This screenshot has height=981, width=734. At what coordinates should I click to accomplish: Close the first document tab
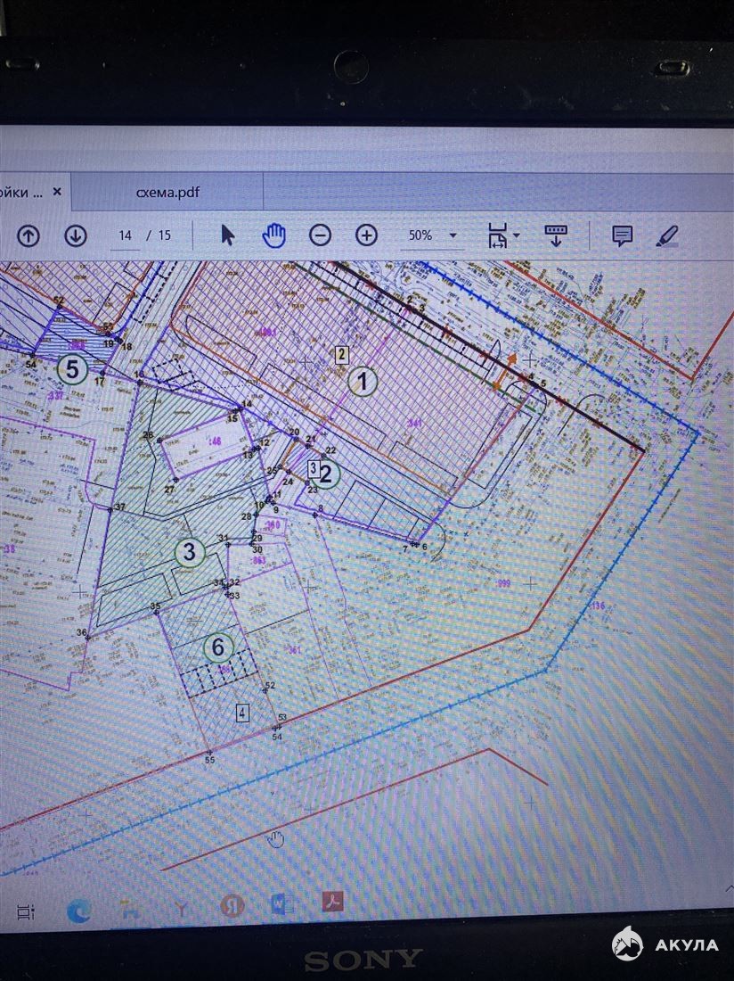tap(58, 192)
